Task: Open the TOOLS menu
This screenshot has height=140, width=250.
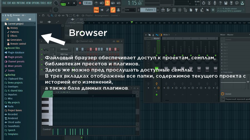Action: [x=43, y=3]
